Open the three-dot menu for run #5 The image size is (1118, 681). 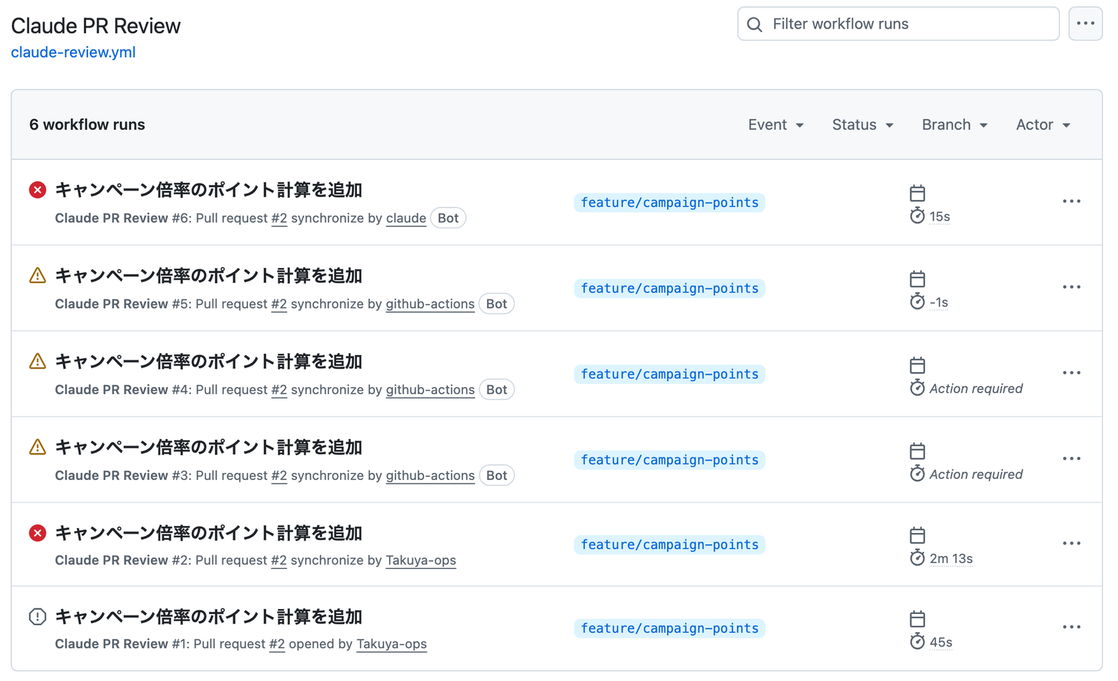point(1071,287)
